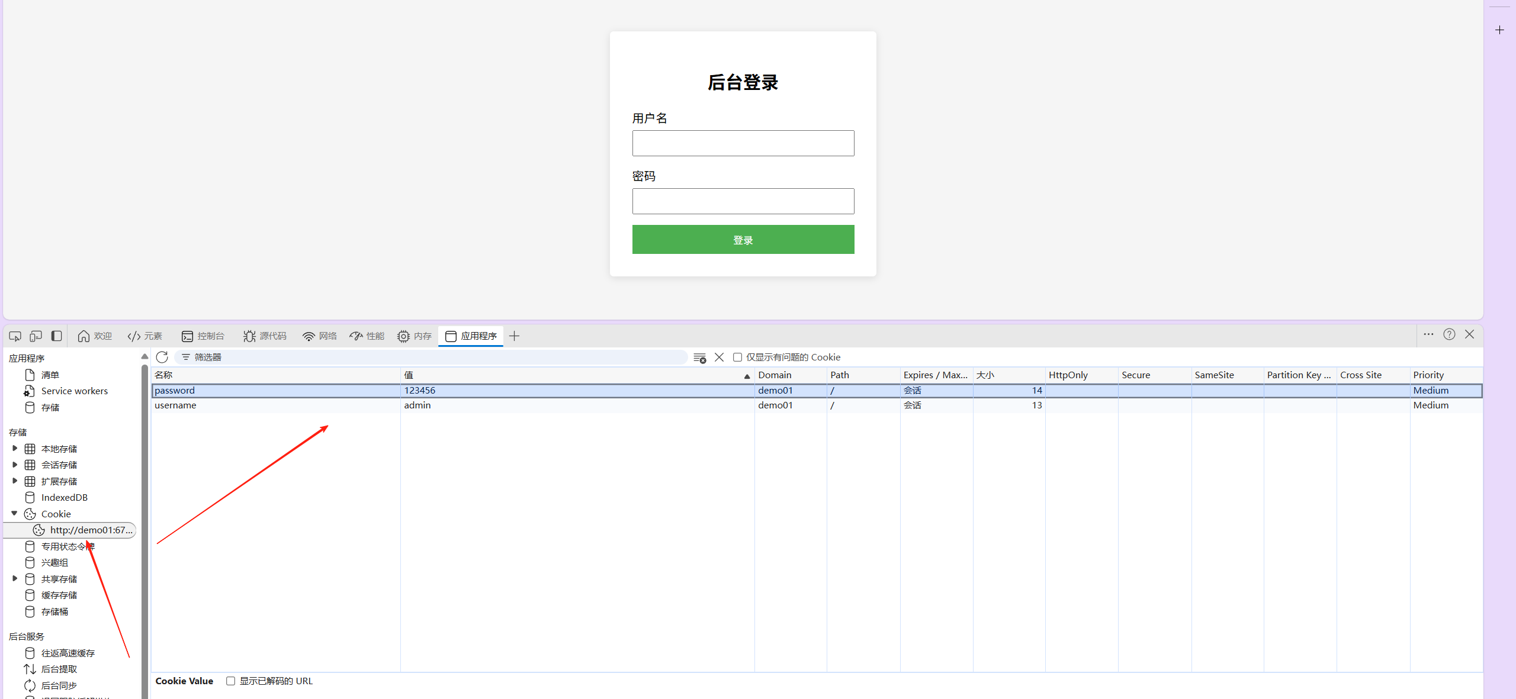Collapse the Cookie tree node
This screenshot has height=699, width=1516.
point(15,514)
